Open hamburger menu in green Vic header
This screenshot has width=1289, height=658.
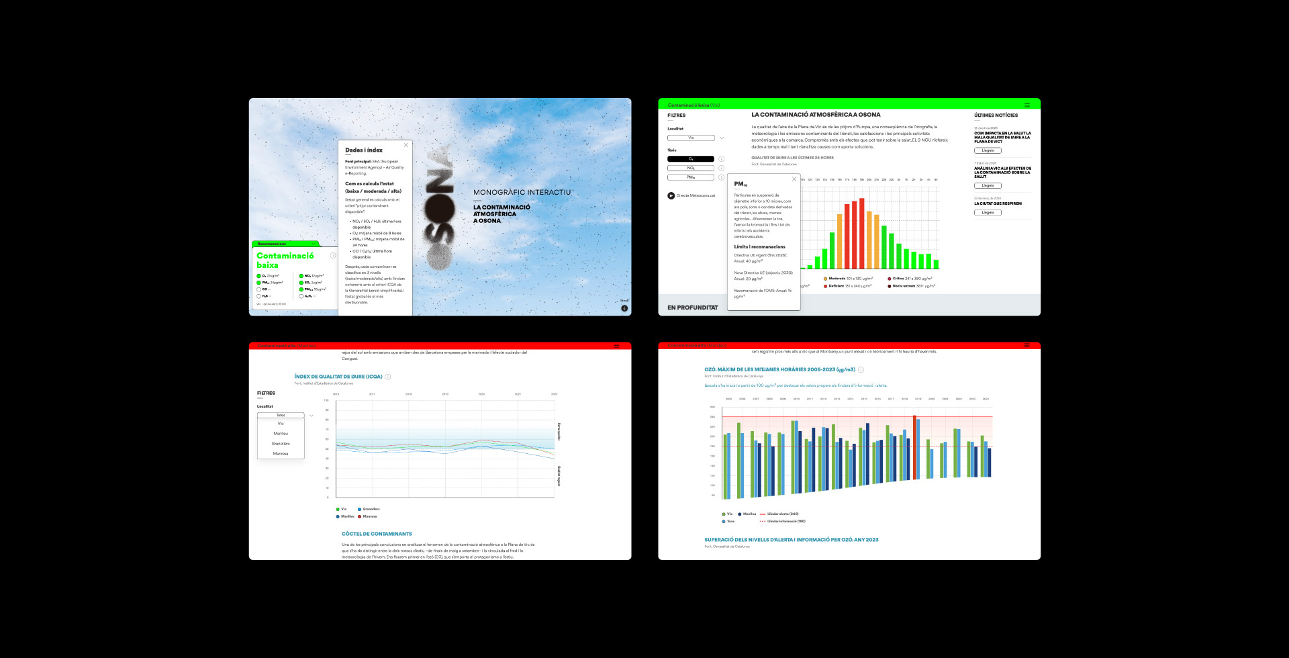pyautogui.click(x=1027, y=105)
